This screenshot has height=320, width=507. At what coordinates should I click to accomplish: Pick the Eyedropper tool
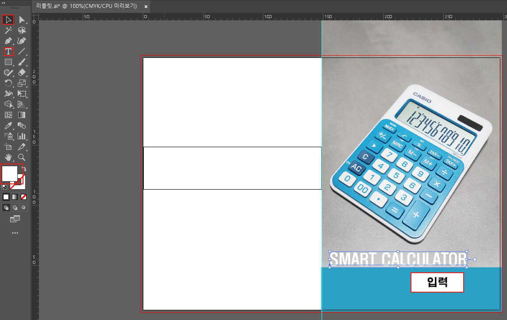point(8,126)
